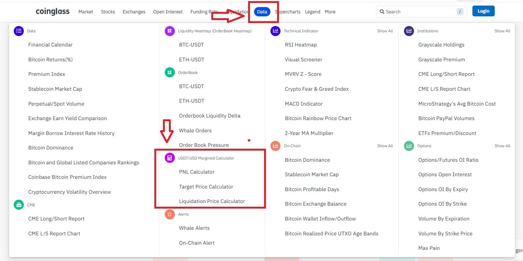Open the Open Interest menu
Screen dimensions: 523x261
pos(168,12)
